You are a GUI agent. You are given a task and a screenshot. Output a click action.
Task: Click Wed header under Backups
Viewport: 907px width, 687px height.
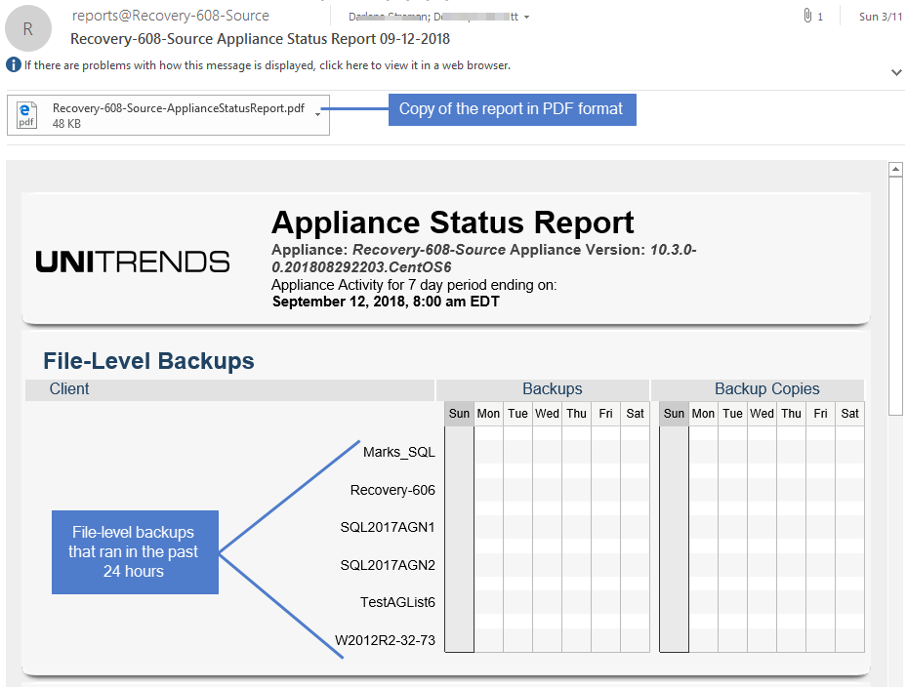tap(547, 414)
